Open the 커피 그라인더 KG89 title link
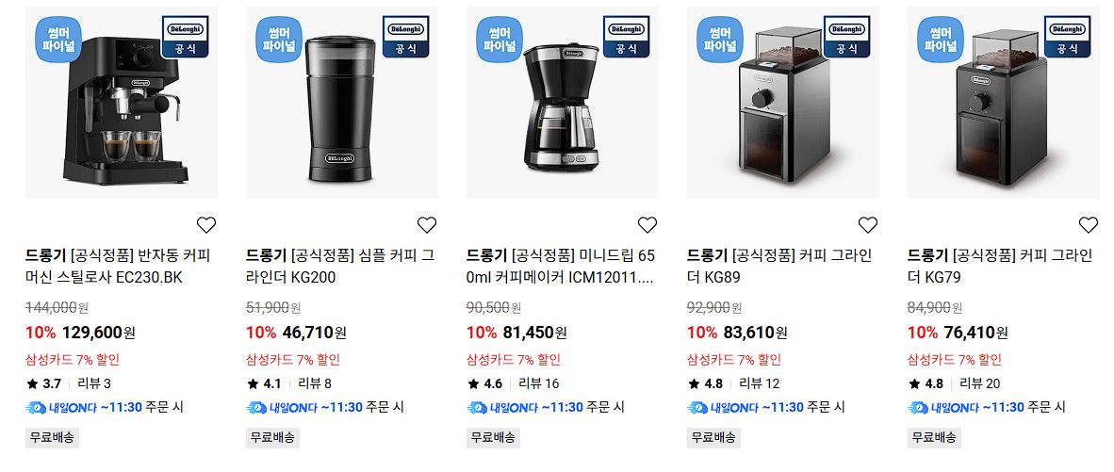1114x472 pixels. (x=779, y=267)
